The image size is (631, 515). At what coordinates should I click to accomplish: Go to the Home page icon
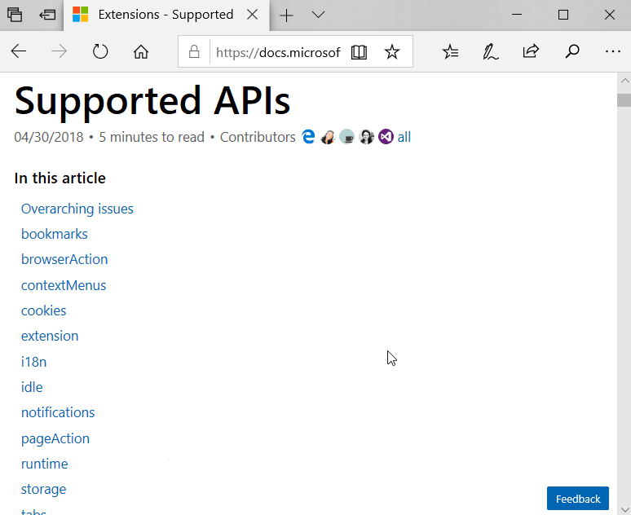point(141,52)
